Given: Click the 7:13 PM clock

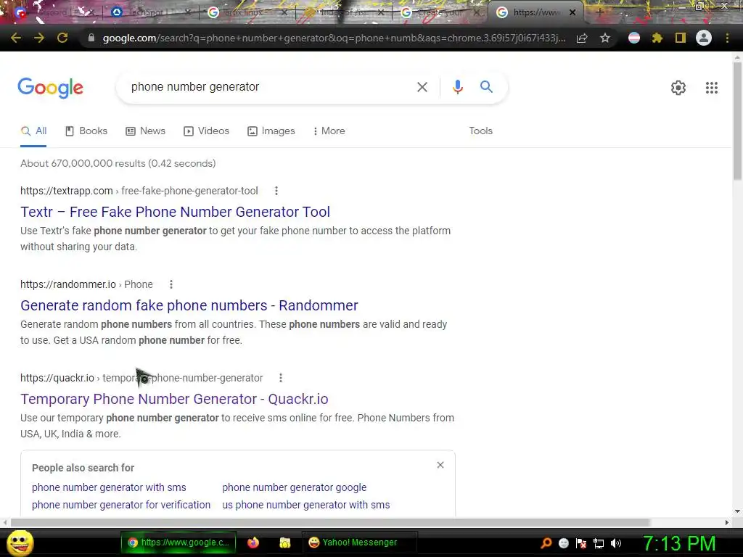Looking at the screenshot, I should [679, 543].
